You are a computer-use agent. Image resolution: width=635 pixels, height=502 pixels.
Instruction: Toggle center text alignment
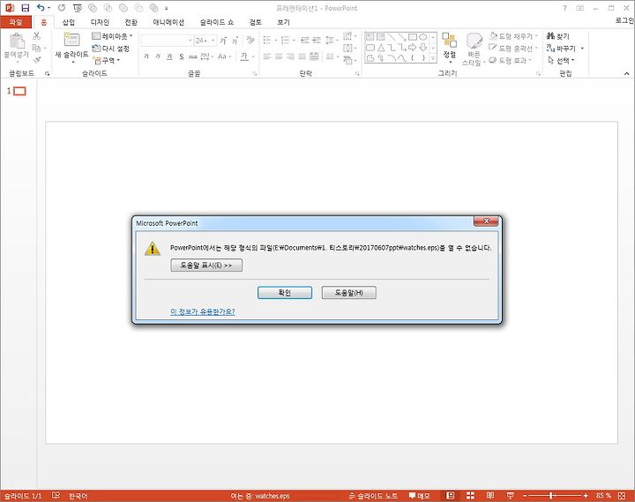point(279,56)
